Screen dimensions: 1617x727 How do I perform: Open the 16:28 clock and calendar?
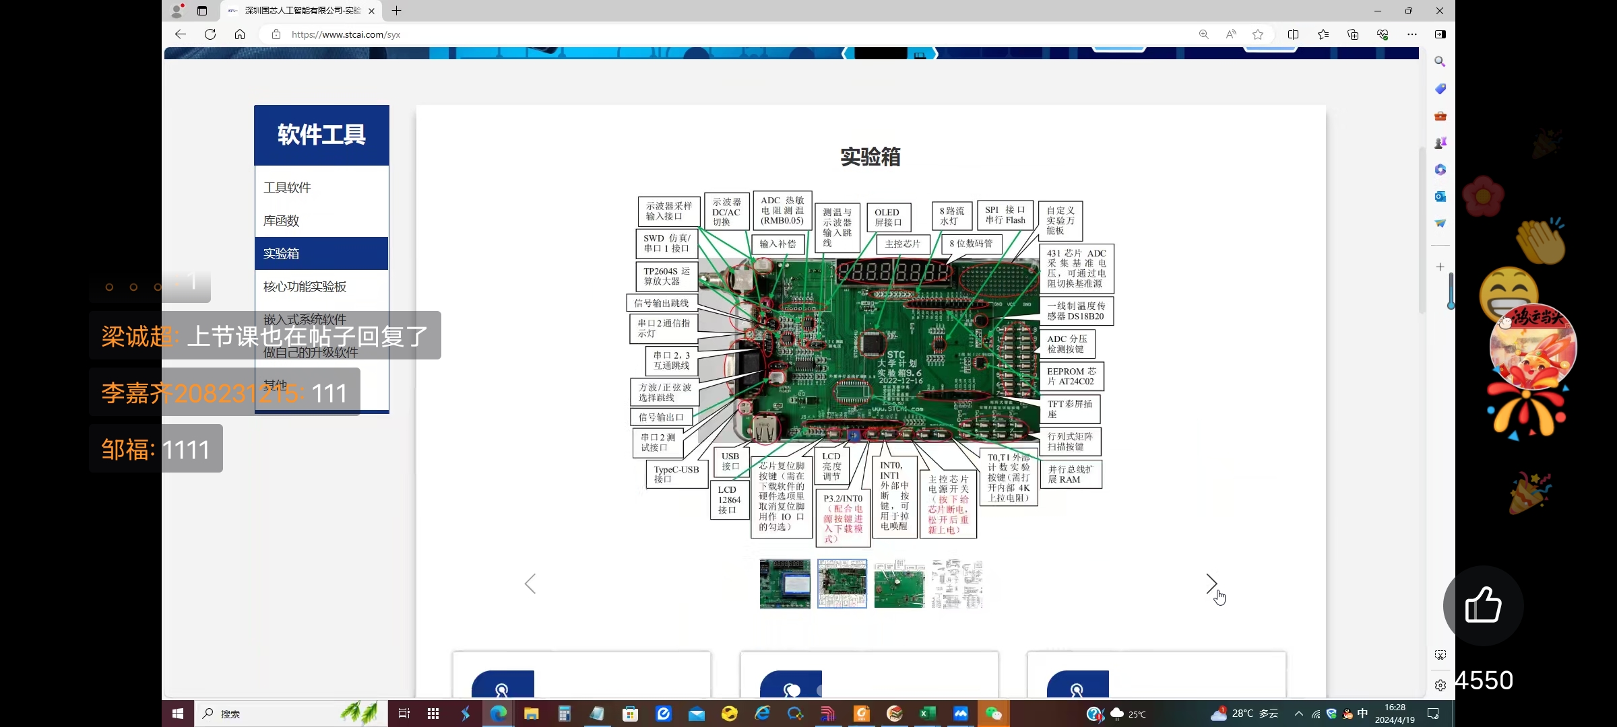point(1395,714)
